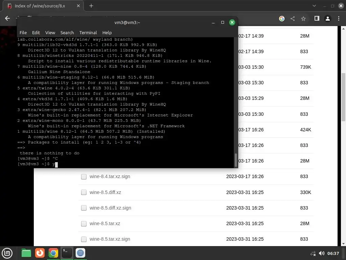
Task: Open the wine-8.5.tar.xz link
Action: 105,223
